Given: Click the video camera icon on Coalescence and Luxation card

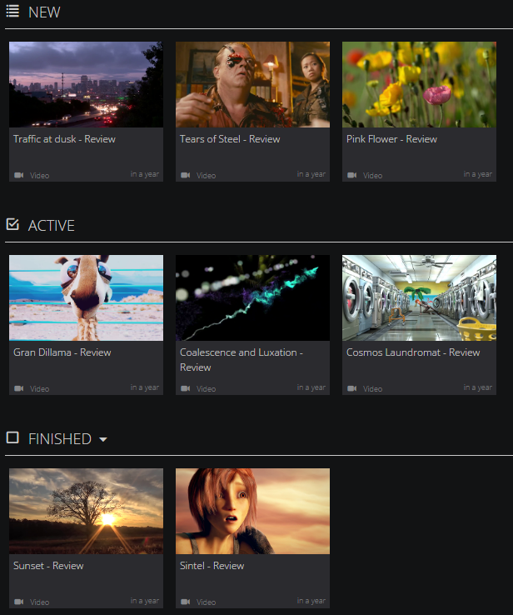Looking at the screenshot, I should point(186,388).
